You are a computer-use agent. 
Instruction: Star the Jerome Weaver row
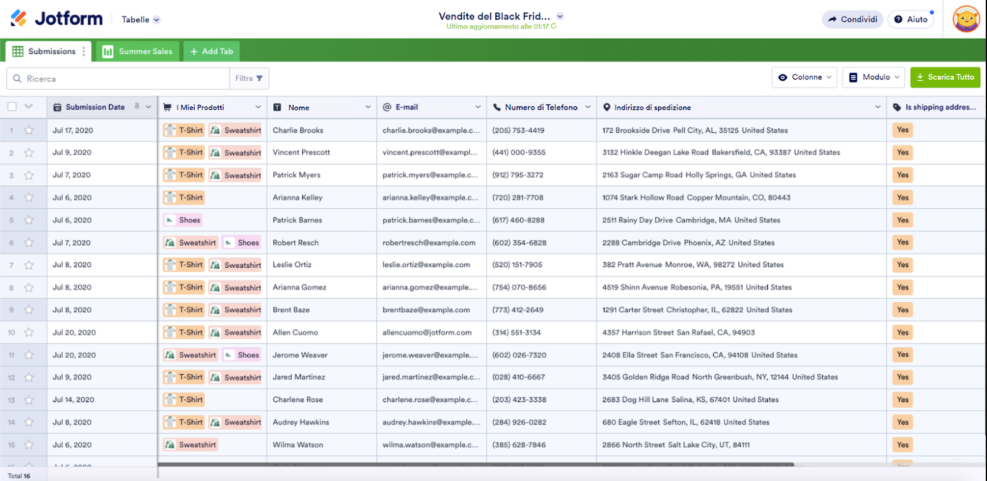click(x=28, y=355)
